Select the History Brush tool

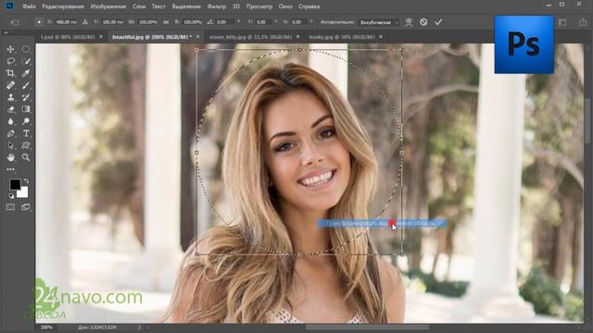point(26,97)
